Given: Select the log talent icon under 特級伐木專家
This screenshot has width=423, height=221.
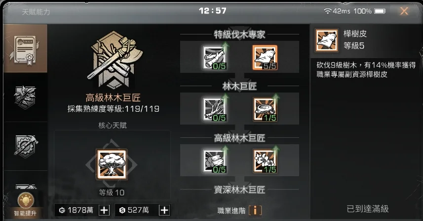Looking at the screenshot, I should tap(215, 58).
